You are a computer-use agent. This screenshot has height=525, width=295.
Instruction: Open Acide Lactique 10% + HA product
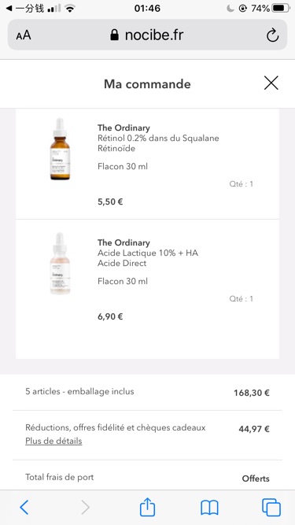pyautogui.click(x=148, y=253)
